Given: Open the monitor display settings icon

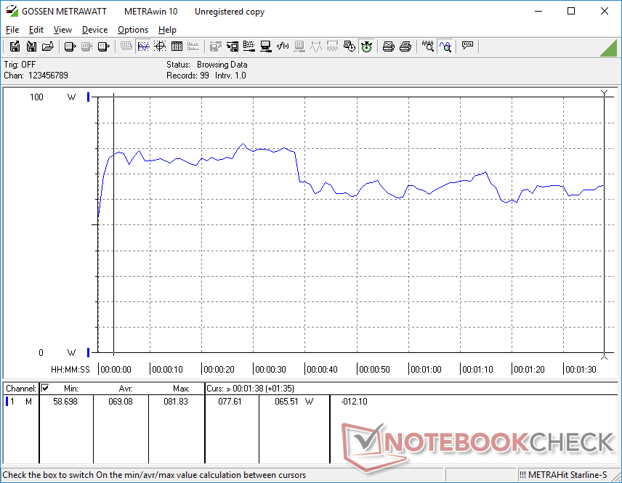Looking at the screenshot, I should [266, 46].
